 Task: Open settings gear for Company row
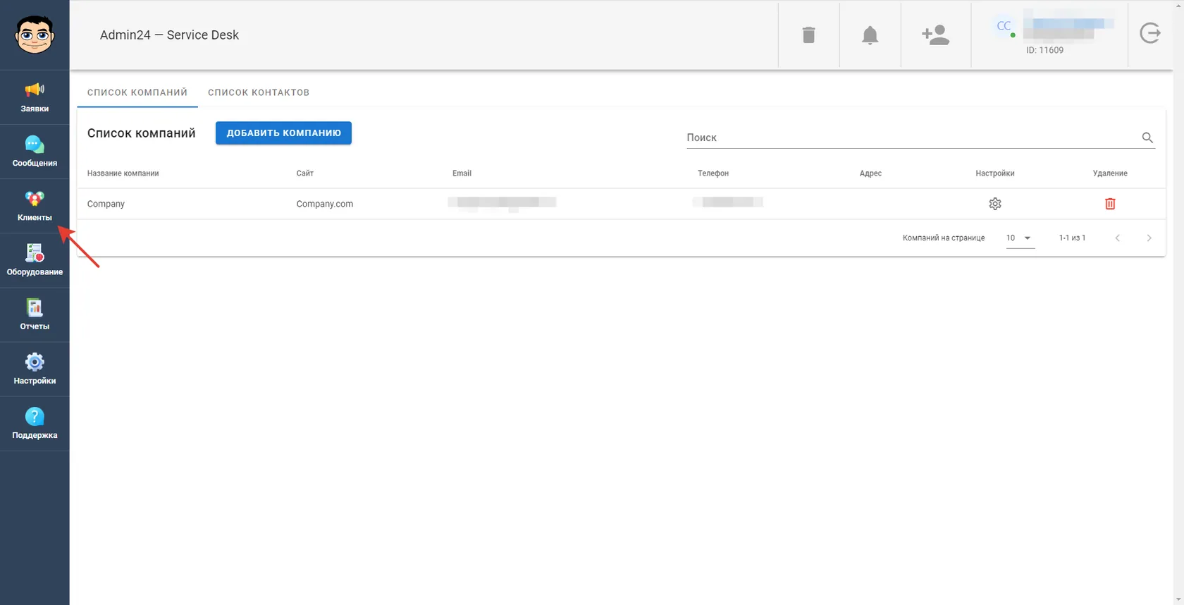click(994, 204)
